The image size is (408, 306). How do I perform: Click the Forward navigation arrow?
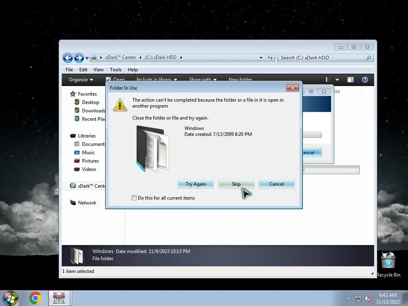coord(79,58)
